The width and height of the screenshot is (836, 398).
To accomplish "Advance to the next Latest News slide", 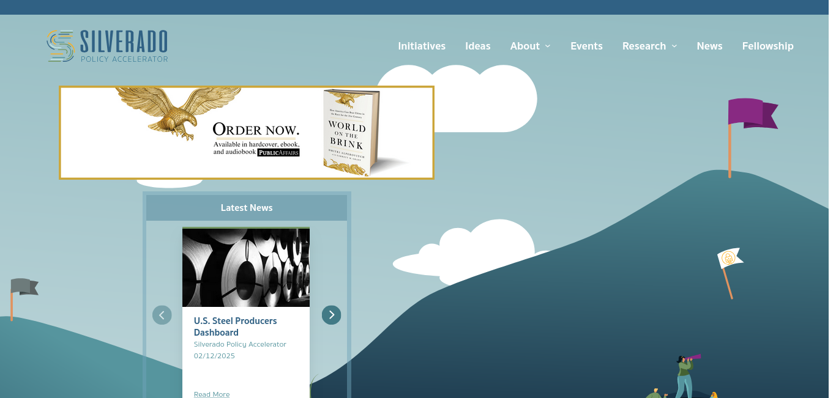I will (x=331, y=315).
